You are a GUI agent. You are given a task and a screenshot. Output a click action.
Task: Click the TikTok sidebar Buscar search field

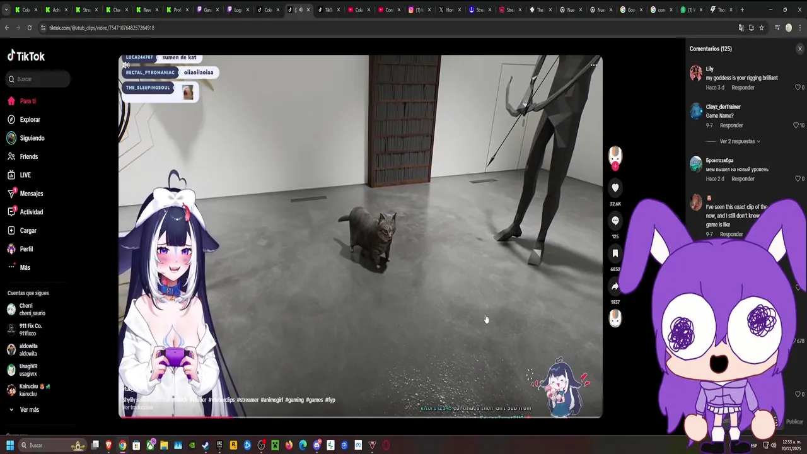[x=39, y=79]
